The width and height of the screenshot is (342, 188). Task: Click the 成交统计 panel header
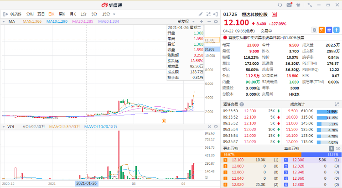(x=297, y=104)
